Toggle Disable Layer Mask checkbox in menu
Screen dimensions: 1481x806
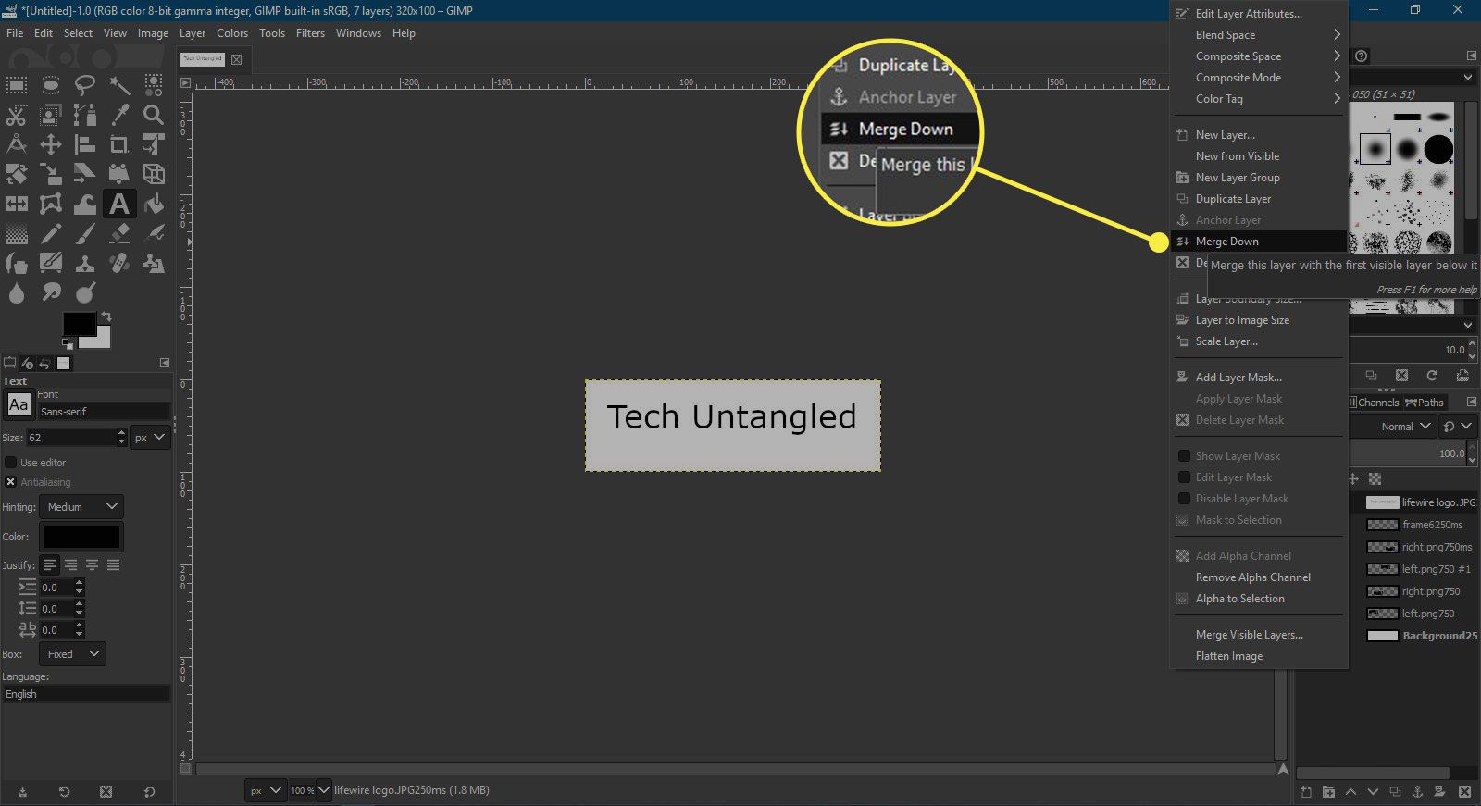click(1183, 498)
